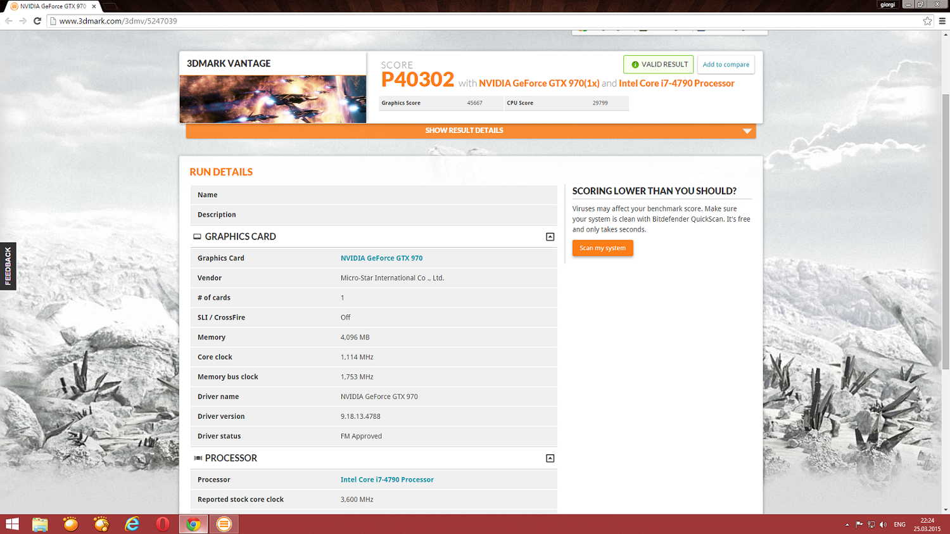950x534 pixels.
Task: Open NVIDIA GeForce GTX 970 link in Graphics Card row
Action: point(381,258)
